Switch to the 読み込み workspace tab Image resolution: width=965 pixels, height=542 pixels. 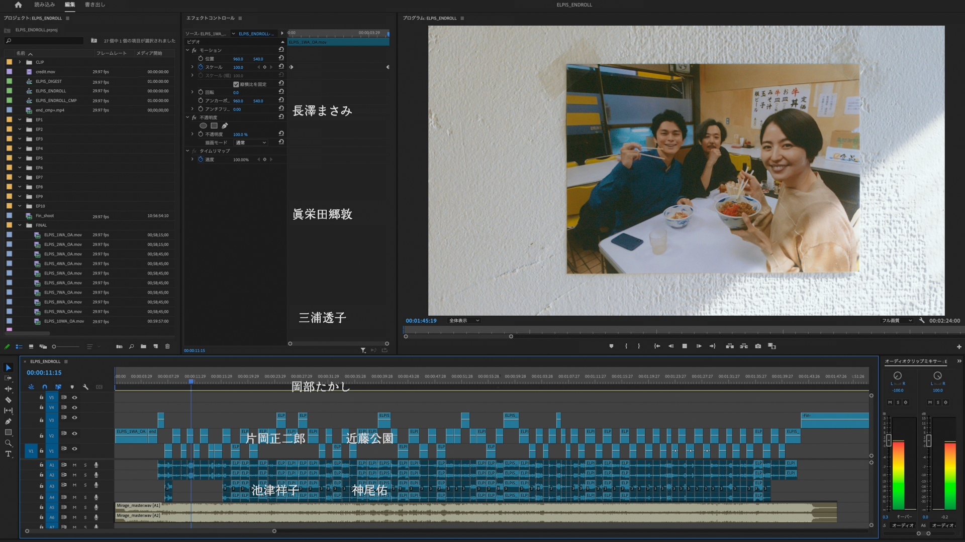(45, 5)
